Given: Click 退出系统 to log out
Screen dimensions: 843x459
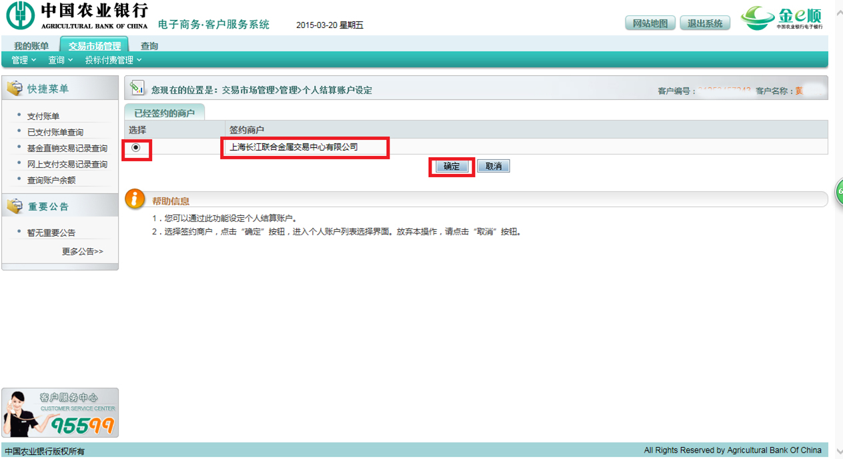Looking at the screenshot, I should (705, 23).
